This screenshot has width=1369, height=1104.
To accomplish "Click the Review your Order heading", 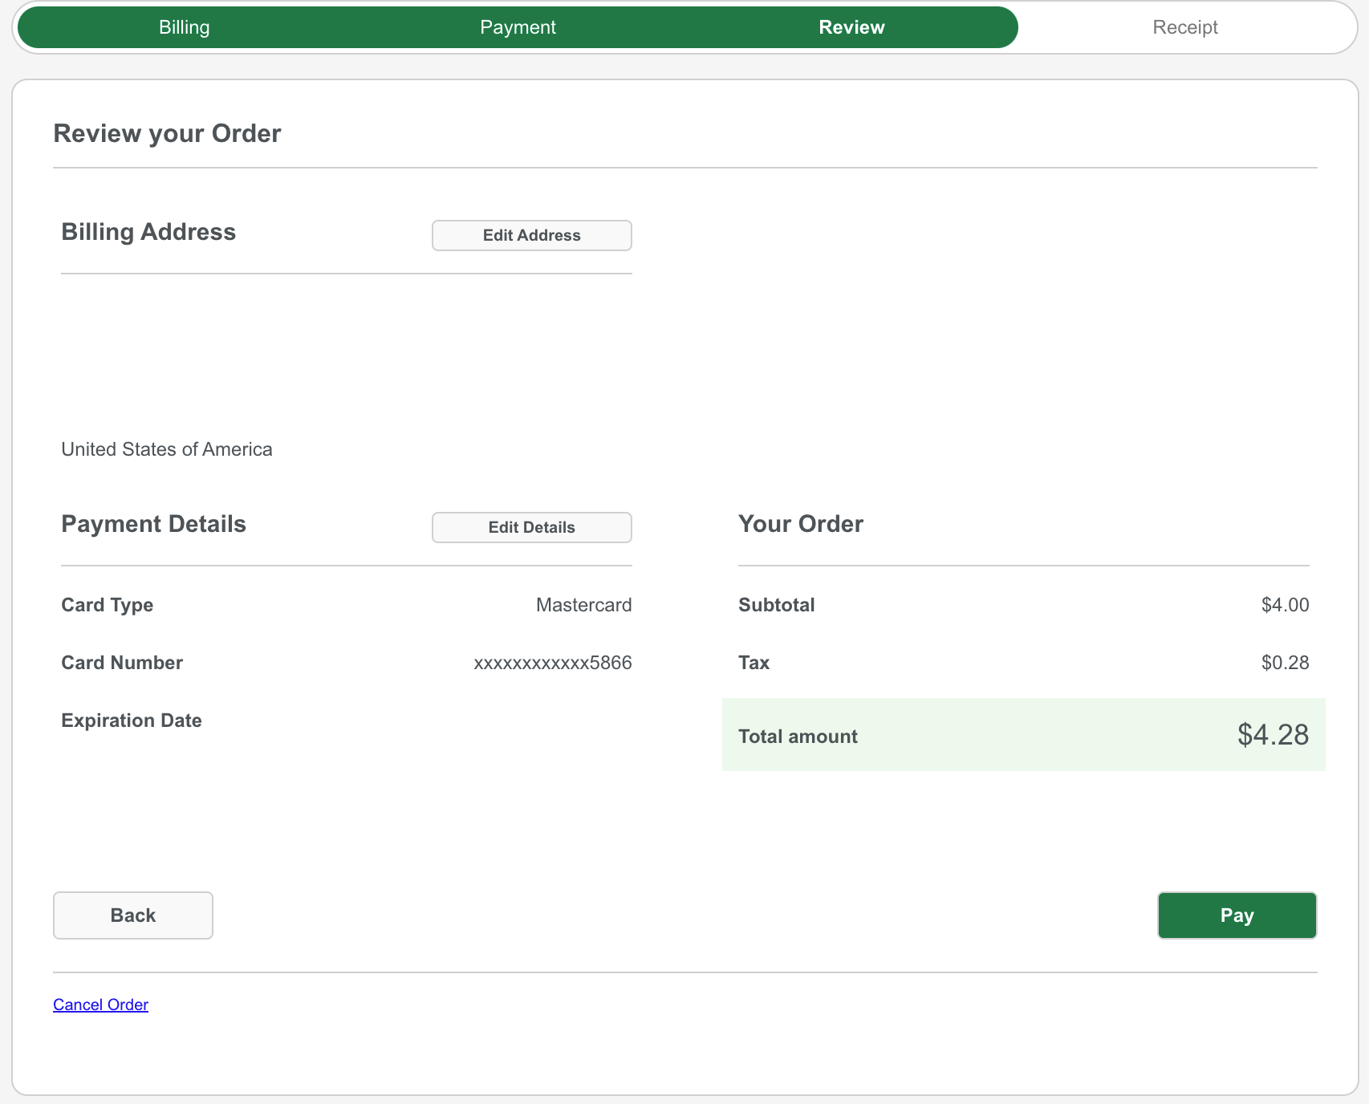I will tap(167, 132).
